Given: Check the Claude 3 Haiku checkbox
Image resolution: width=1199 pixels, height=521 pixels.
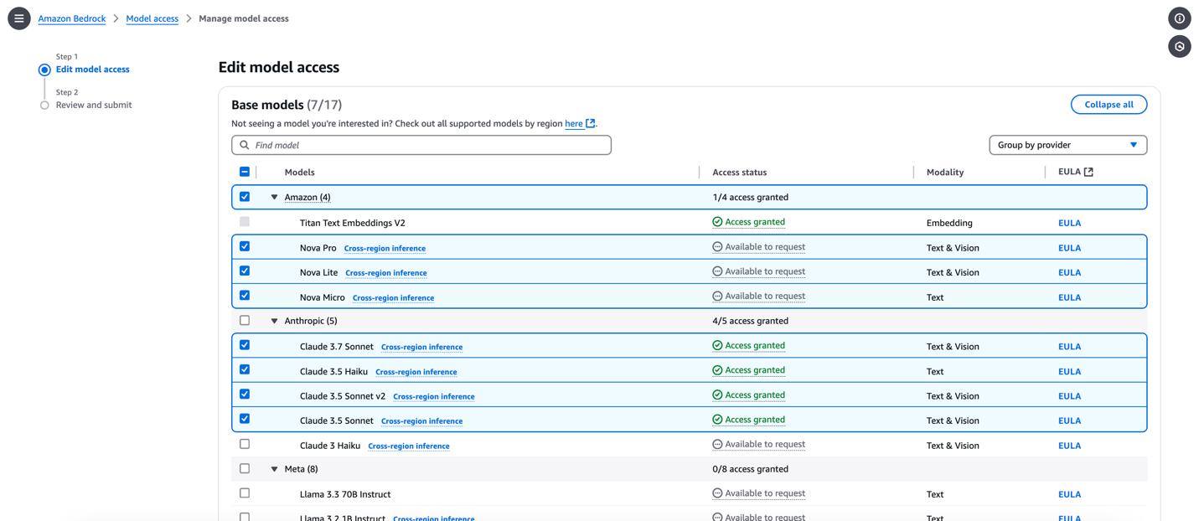Looking at the screenshot, I should click(x=245, y=444).
